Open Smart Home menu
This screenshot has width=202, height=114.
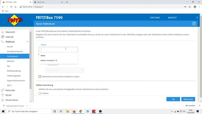(x=12, y=100)
